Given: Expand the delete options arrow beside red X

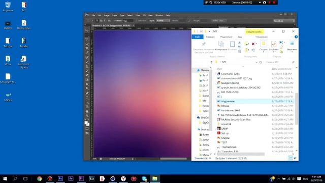Looking at the screenshot, I should pyautogui.click(x=256, y=44).
